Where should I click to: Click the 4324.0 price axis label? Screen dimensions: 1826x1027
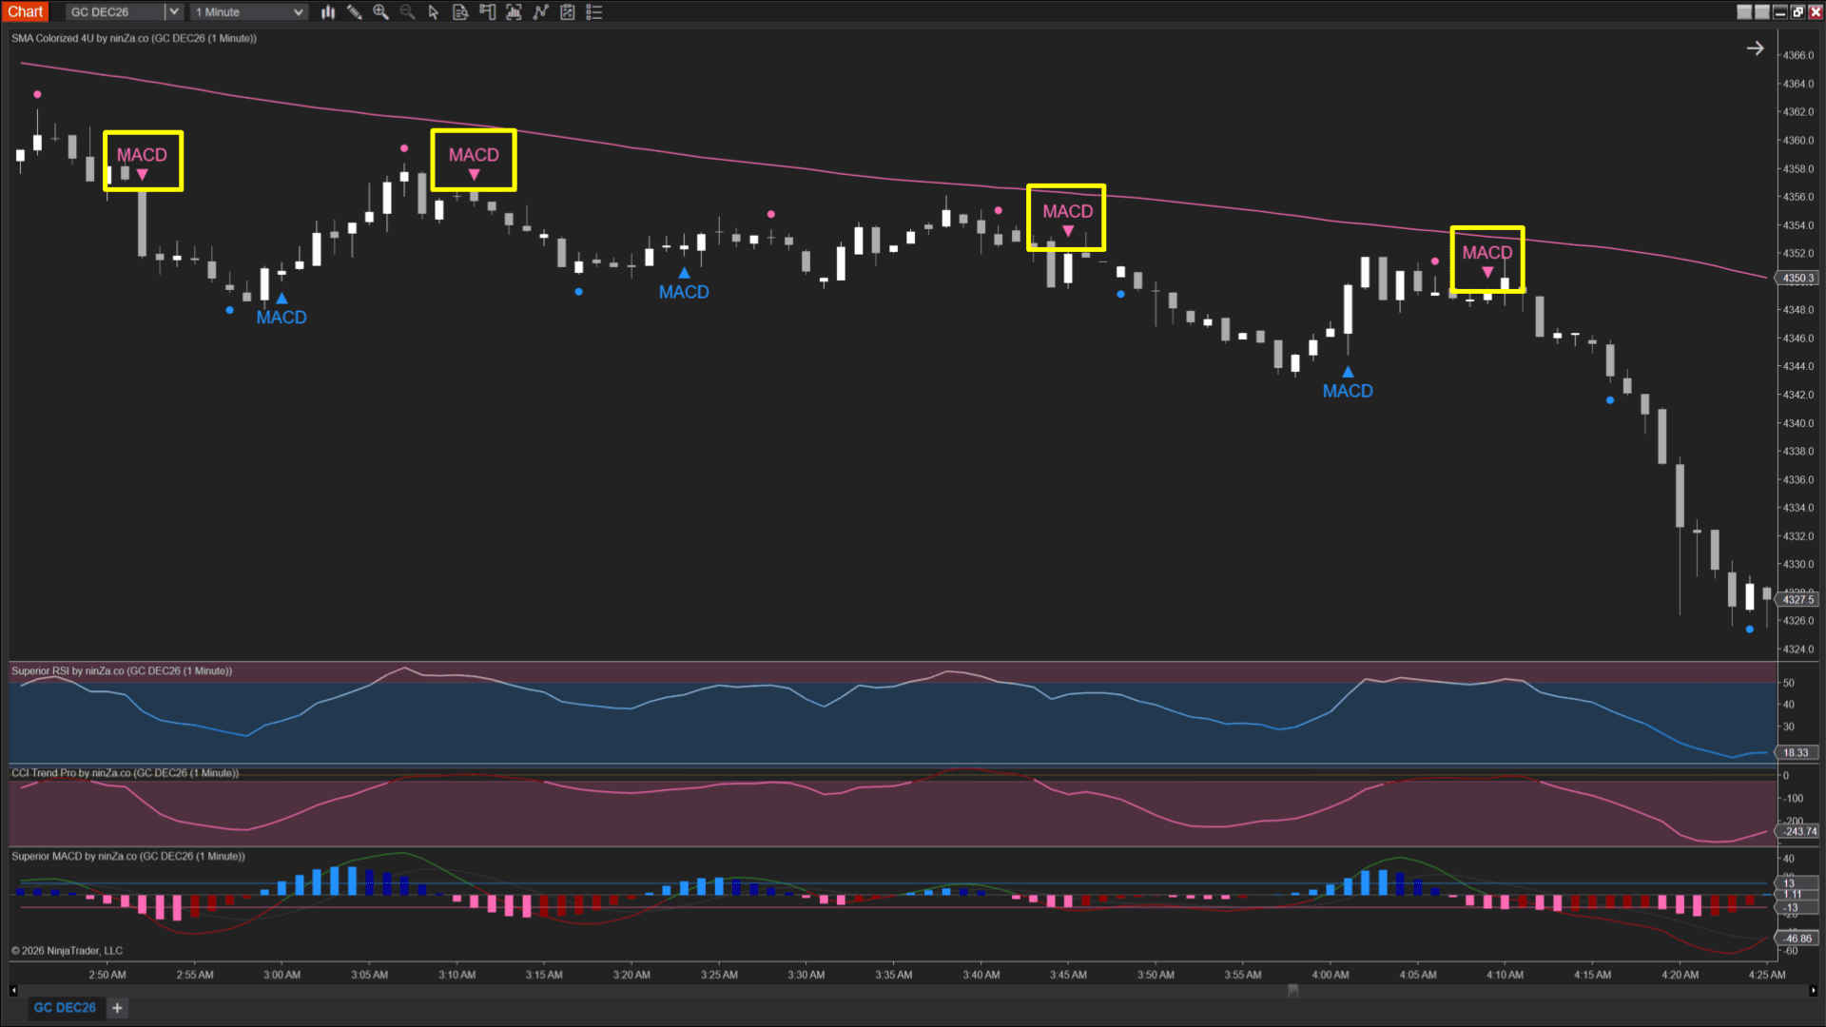point(1798,649)
